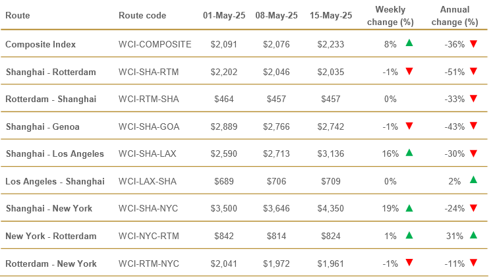Click the red weekly arrow for Shanghai - Genoa

point(409,126)
